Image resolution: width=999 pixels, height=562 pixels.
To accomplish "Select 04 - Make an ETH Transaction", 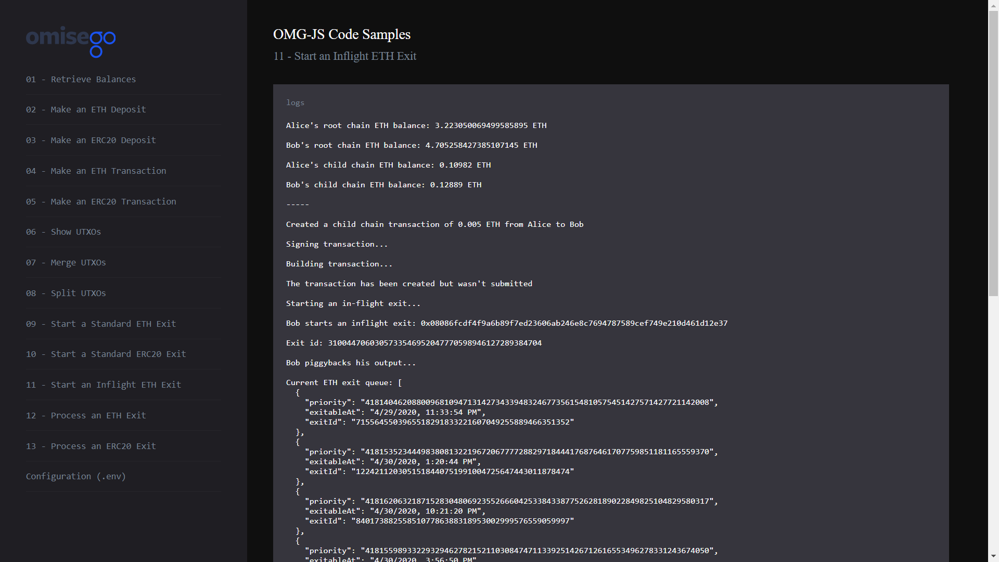I will coord(96,171).
